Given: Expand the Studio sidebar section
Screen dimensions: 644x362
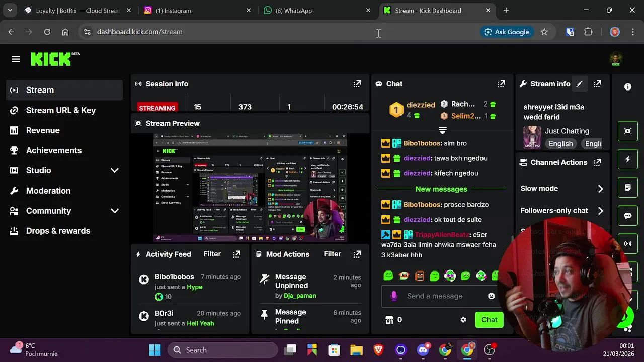Looking at the screenshot, I should [x=115, y=170].
